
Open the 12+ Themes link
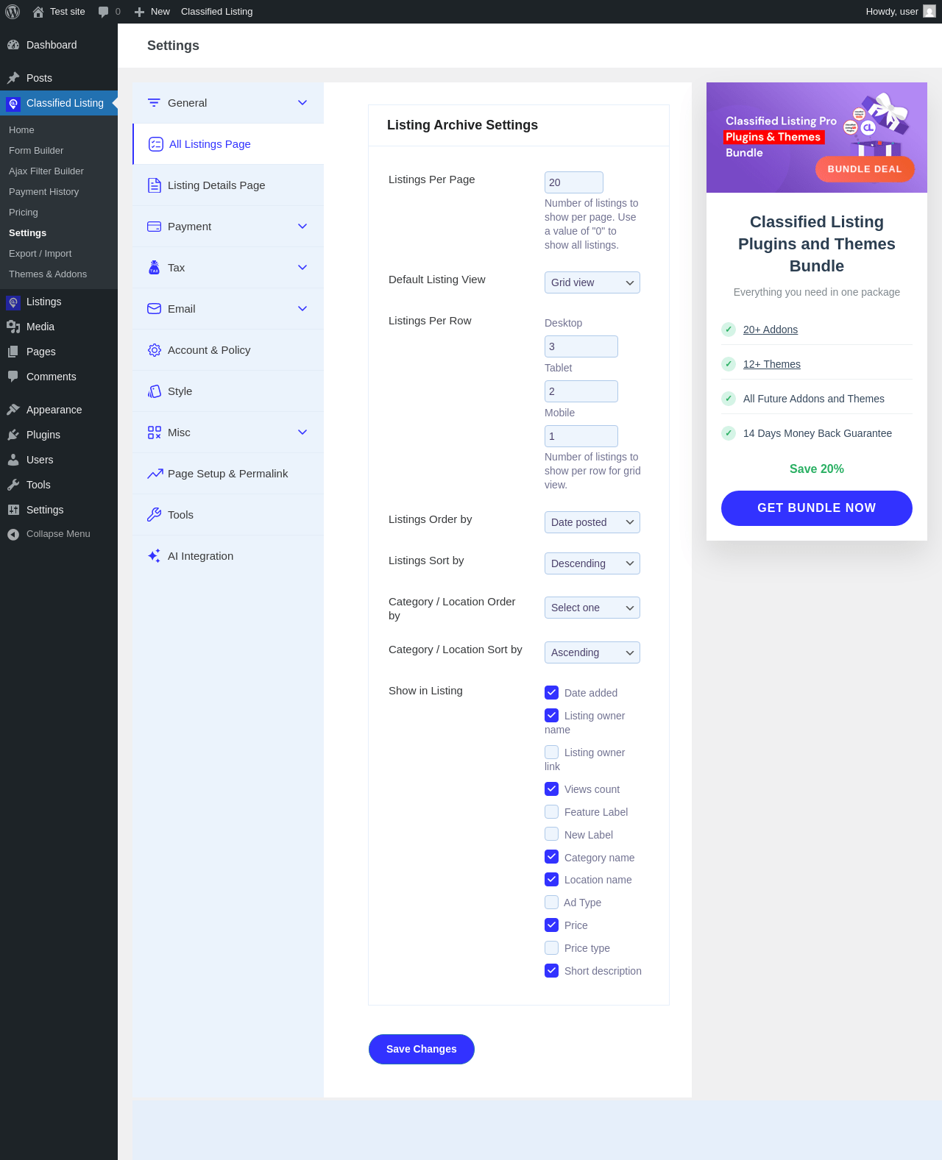(772, 364)
